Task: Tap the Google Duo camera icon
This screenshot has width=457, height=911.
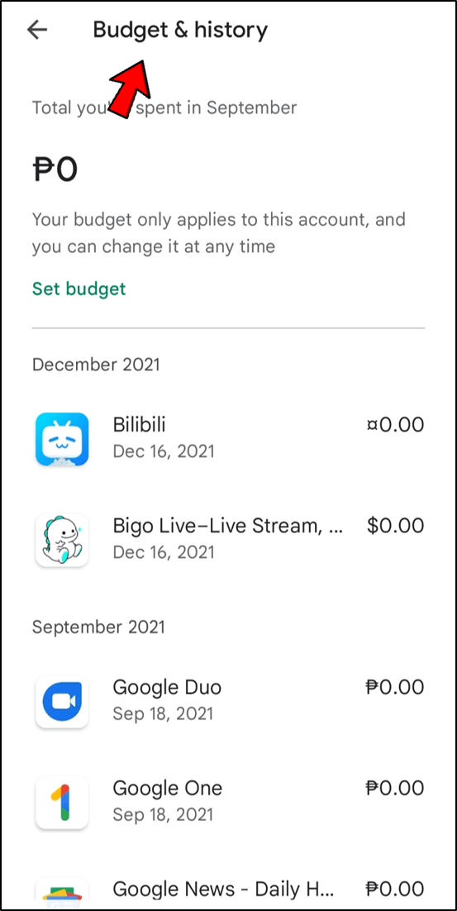Action: click(61, 701)
